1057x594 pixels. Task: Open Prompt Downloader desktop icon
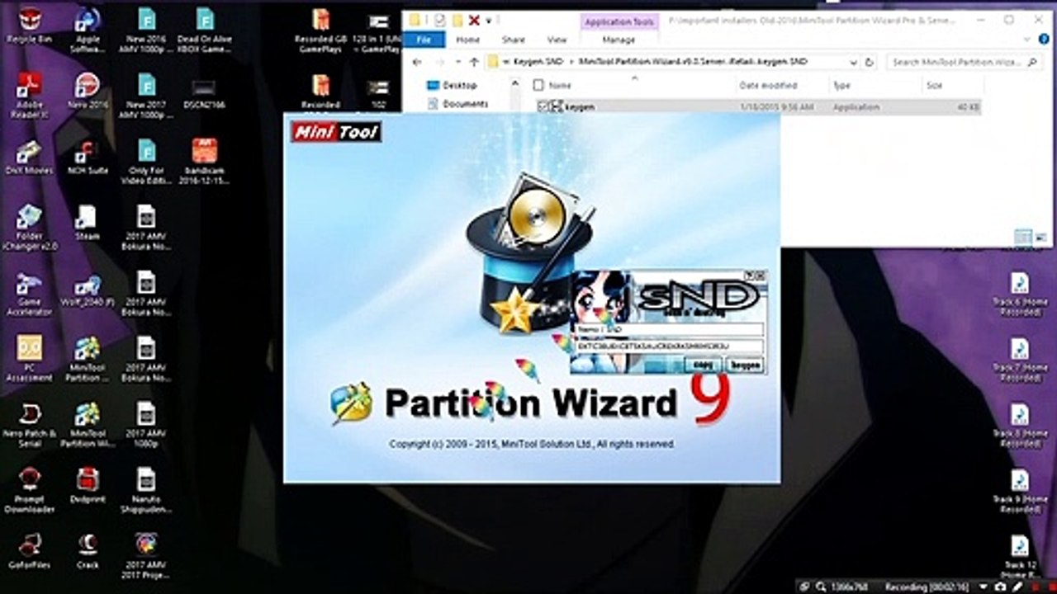[29, 491]
